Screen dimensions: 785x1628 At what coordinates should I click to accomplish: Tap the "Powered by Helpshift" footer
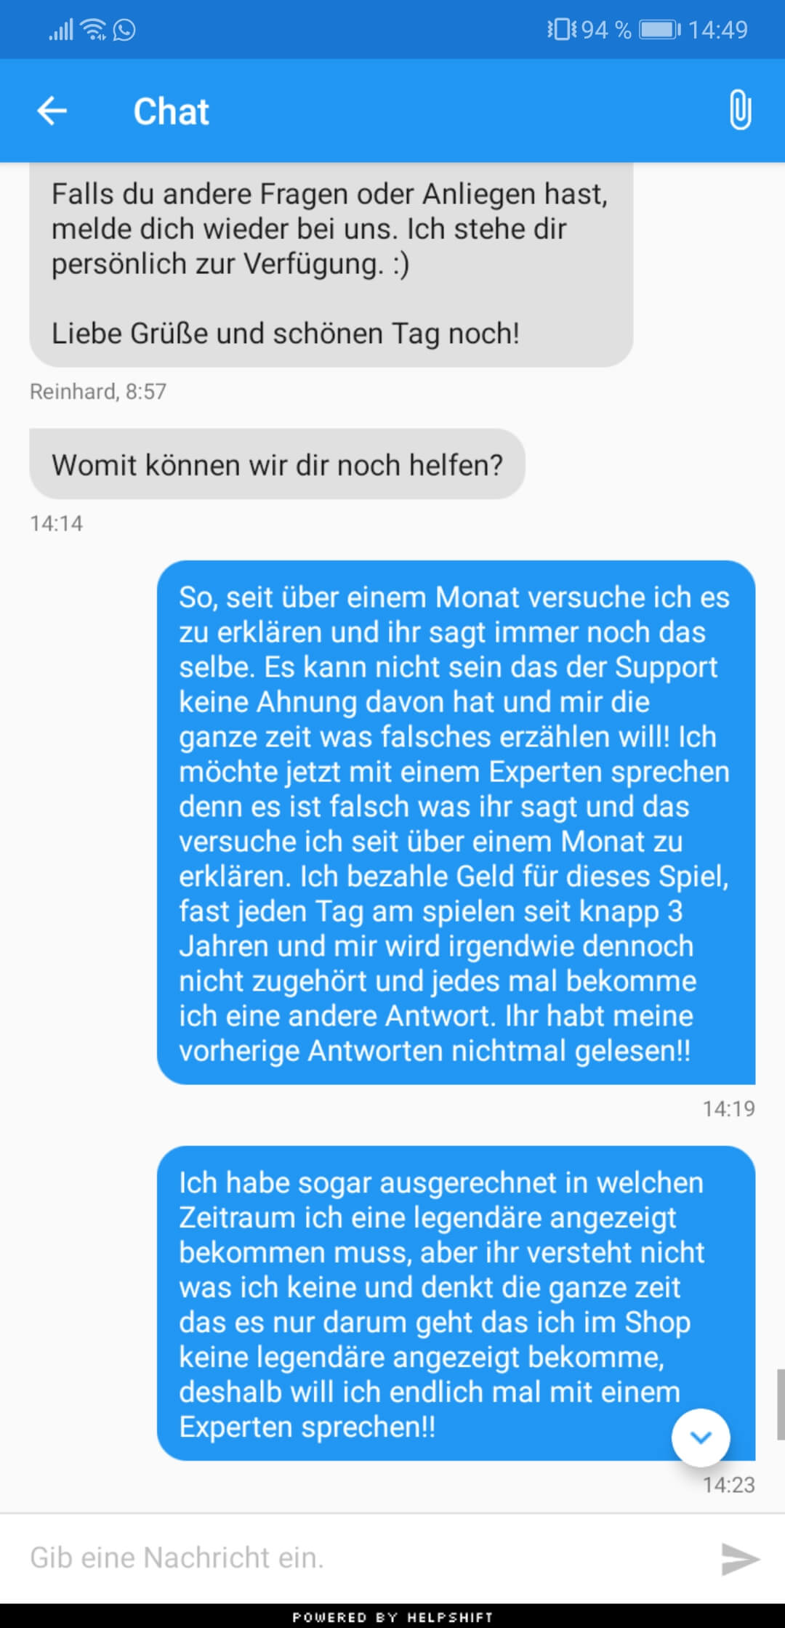click(x=392, y=1616)
